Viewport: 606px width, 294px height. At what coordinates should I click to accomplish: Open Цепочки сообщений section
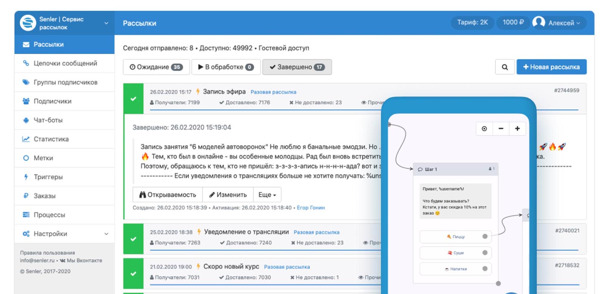click(64, 63)
